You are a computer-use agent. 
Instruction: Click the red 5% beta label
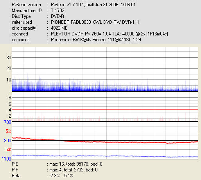(x=8, y=131)
